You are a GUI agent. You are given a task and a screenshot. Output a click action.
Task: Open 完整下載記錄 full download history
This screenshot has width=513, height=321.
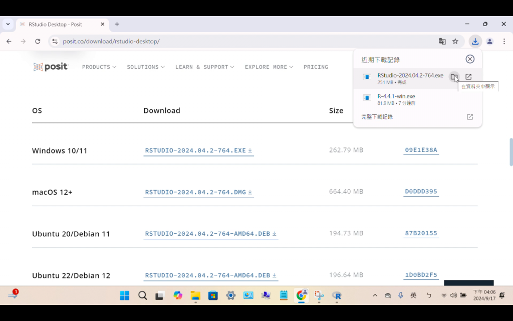377,117
